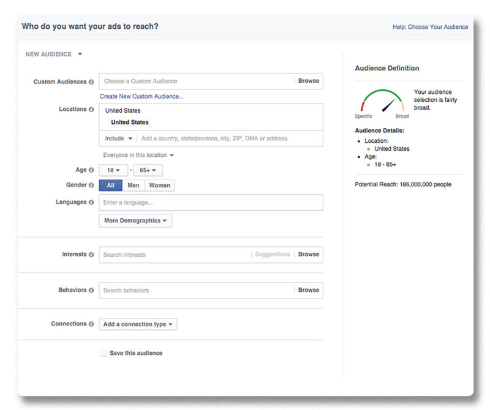
Task: Open the maximum age 65+ dropdown
Action: point(148,170)
